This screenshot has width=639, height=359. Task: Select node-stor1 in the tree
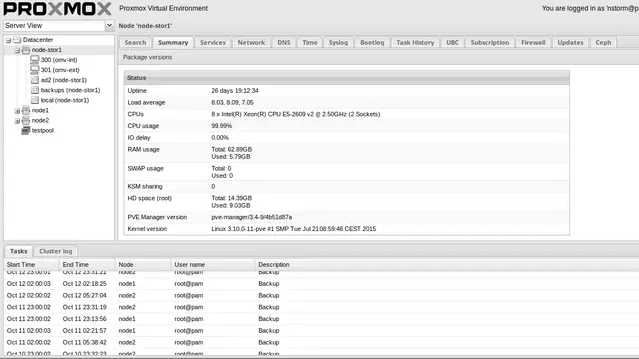point(47,50)
